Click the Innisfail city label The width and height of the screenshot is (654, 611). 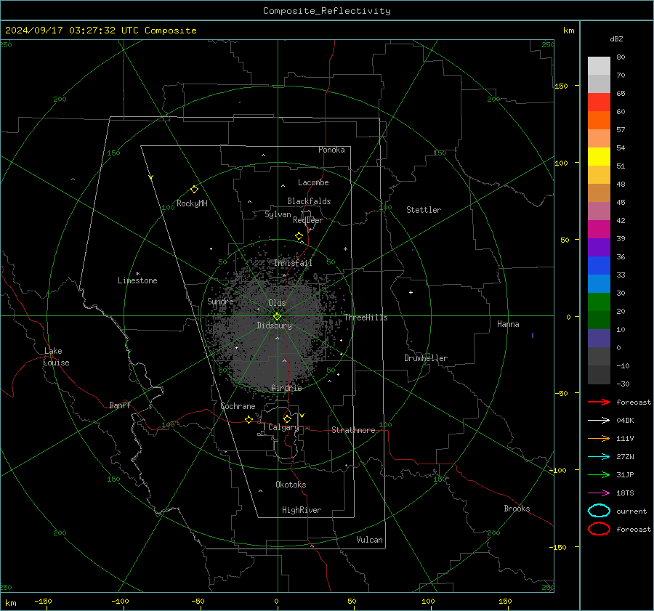(294, 263)
